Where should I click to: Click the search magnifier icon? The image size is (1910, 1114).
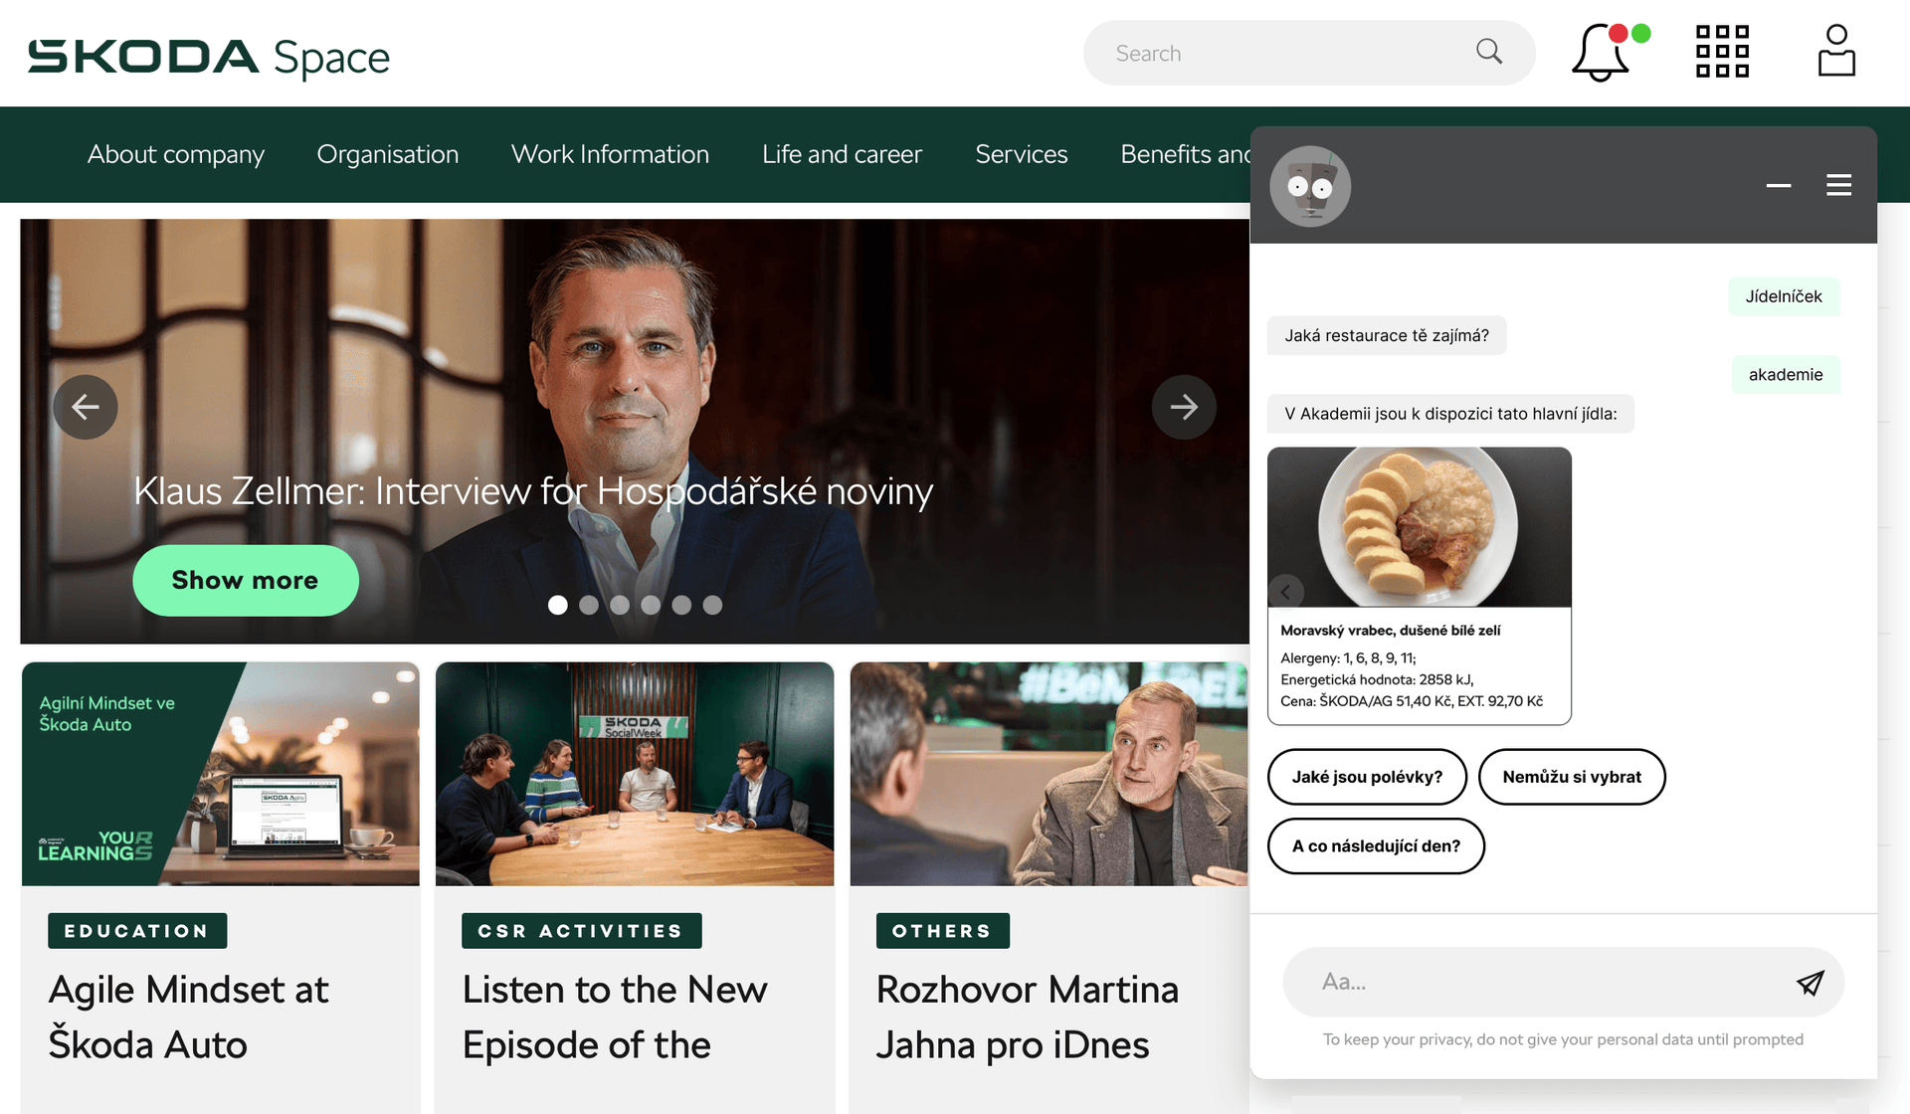coord(1488,52)
